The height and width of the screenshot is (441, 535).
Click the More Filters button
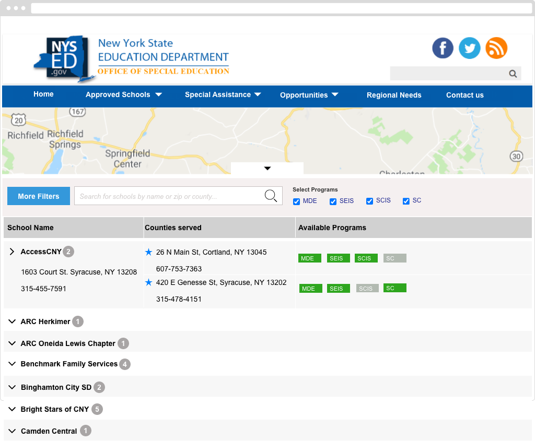pyautogui.click(x=39, y=196)
